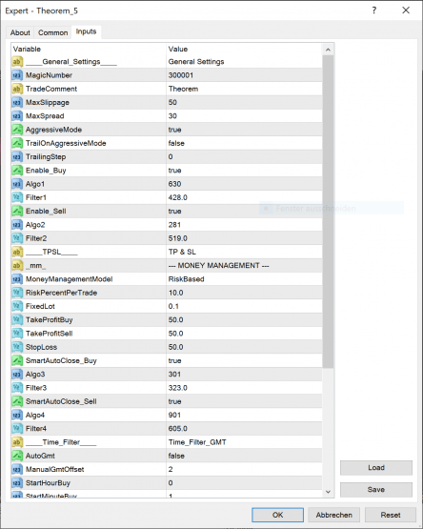This screenshot has width=423, height=529.
Task: Switch to the About tab
Action: (20, 32)
